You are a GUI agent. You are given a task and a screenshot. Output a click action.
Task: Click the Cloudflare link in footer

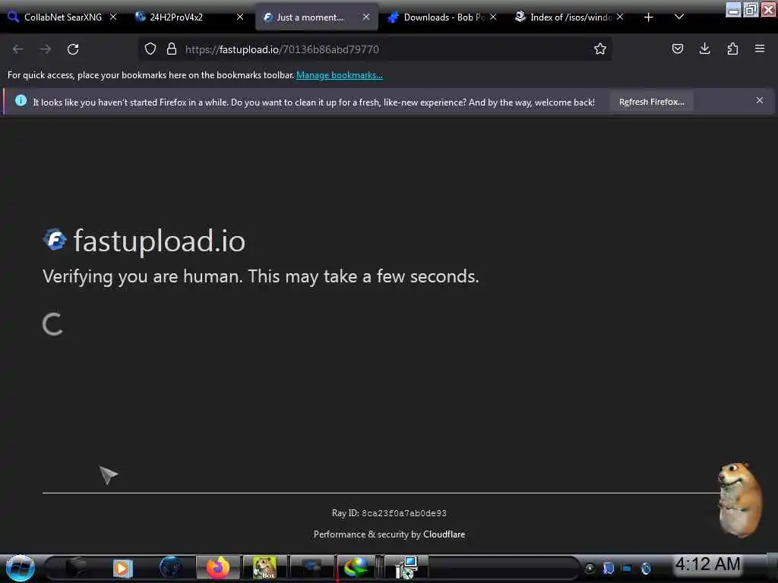coord(444,534)
